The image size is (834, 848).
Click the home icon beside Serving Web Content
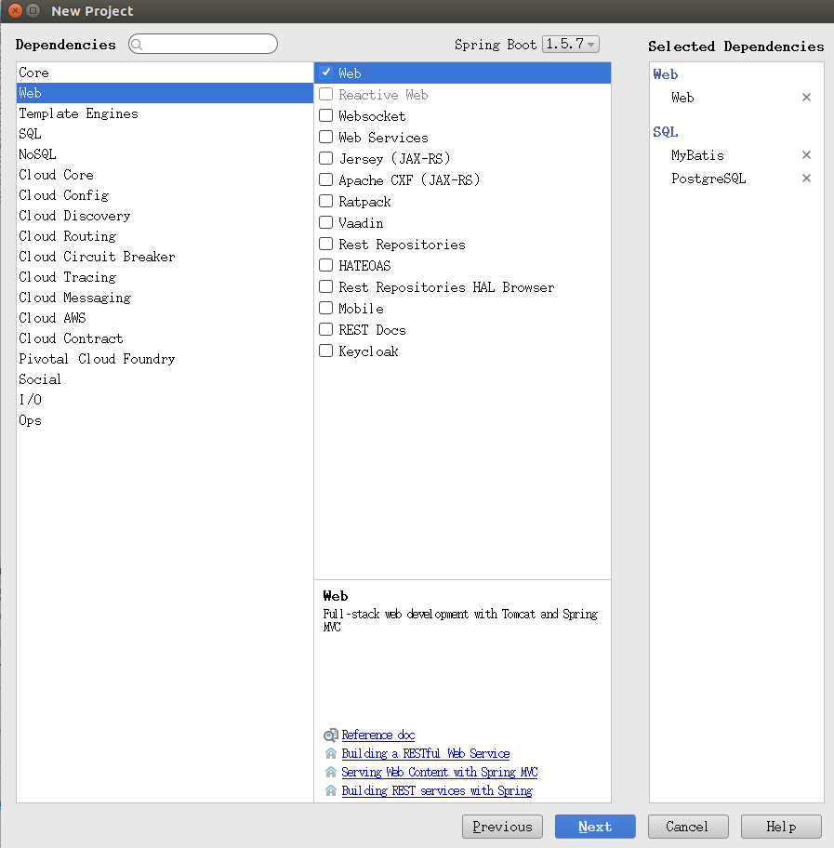tap(330, 772)
